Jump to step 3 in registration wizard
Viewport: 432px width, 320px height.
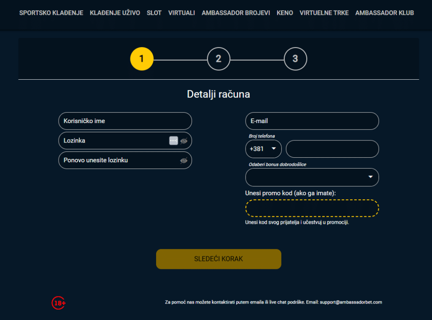pyautogui.click(x=295, y=59)
